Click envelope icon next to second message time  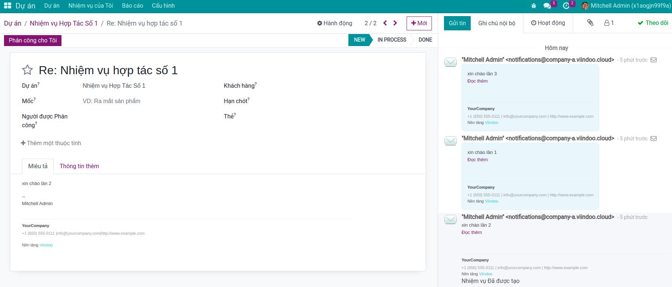[653, 139]
